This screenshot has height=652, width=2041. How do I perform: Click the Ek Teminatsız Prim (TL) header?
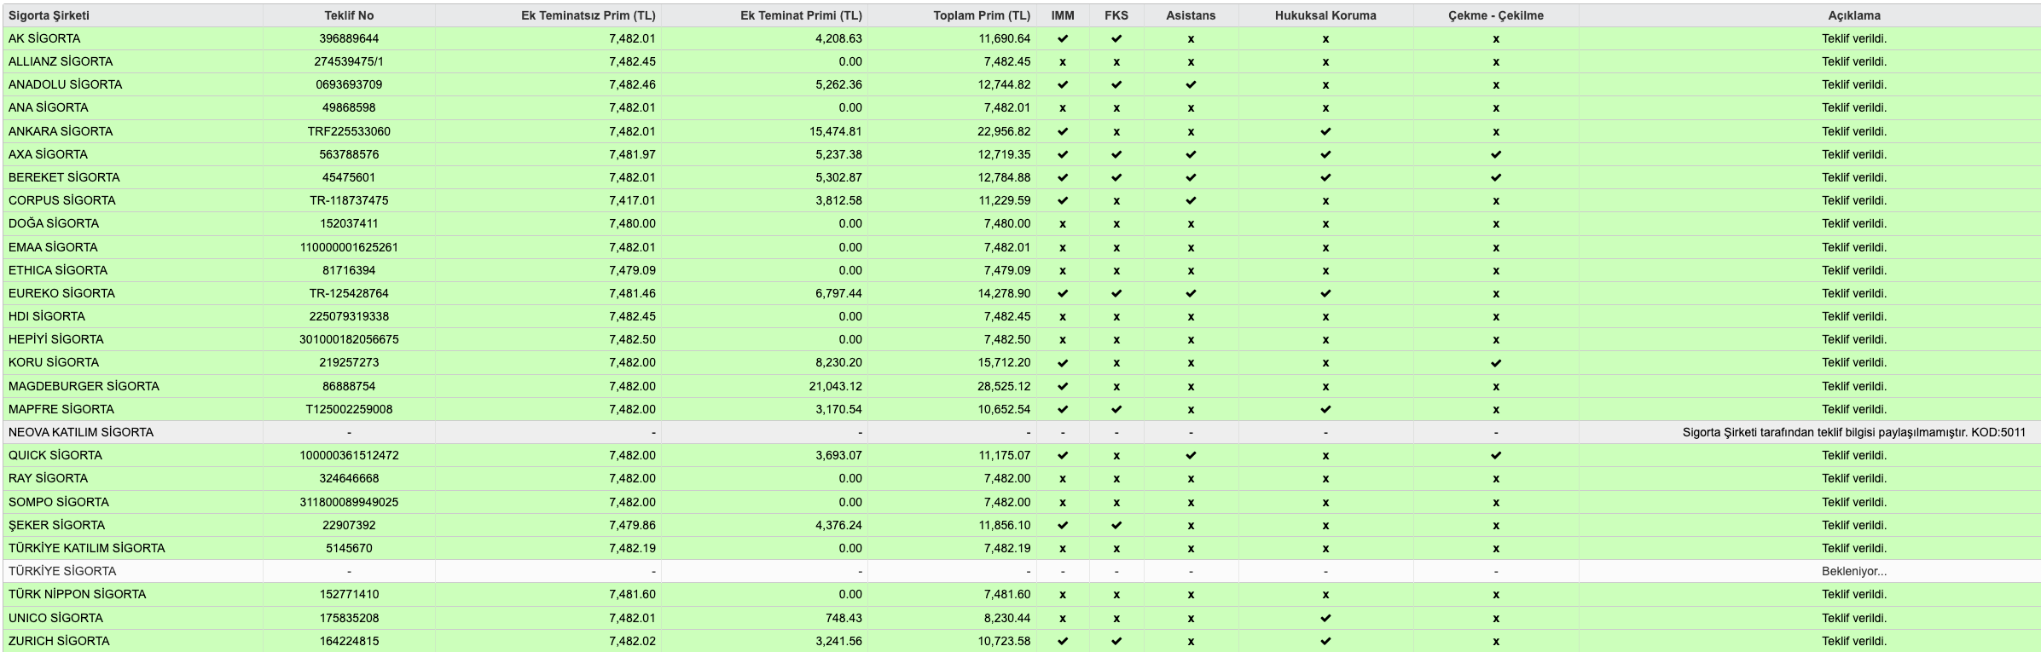click(x=589, y=15)
